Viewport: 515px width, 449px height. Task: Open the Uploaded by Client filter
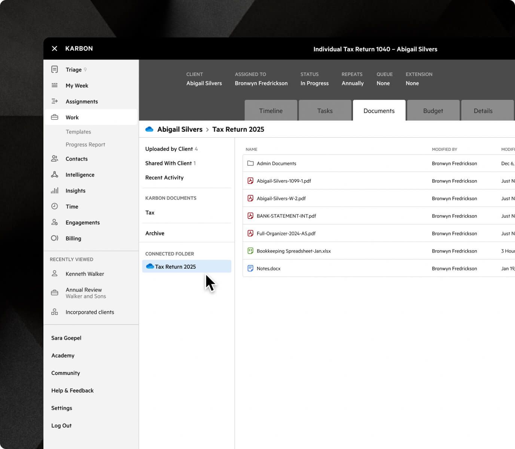pos(169,149)
